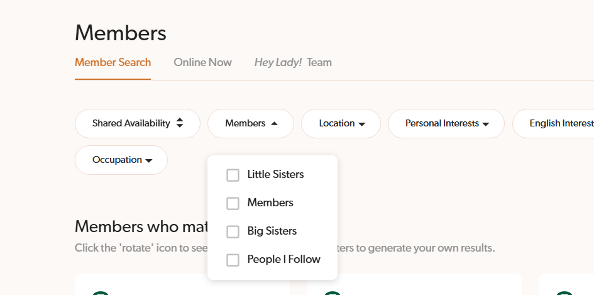This screenshot has height=295, width=594.
Task: Click the down caret next to Occupation
Action: [149, 161]
